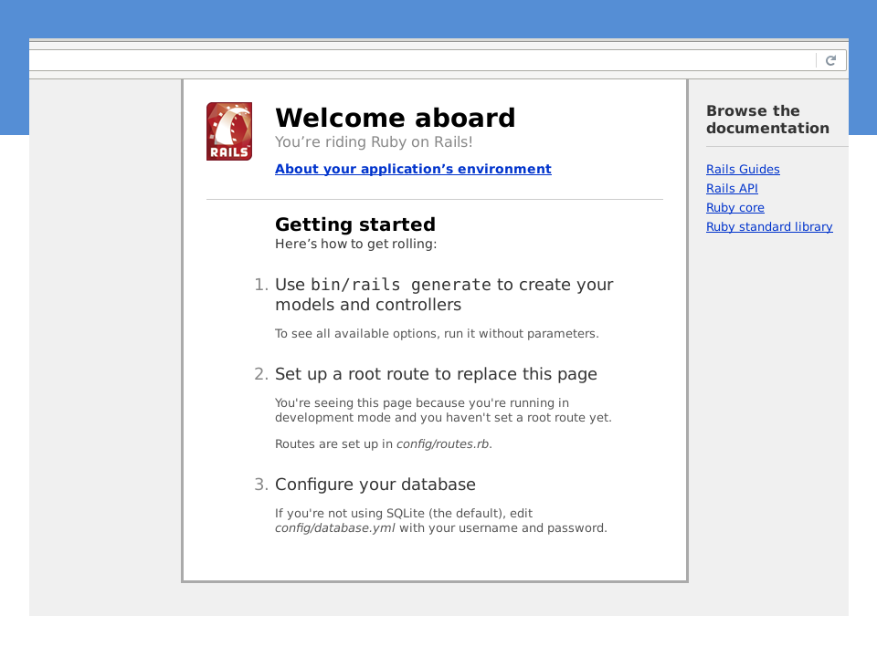Click "If you're not using SQLite" line

404,514
